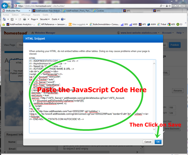
Task: Expand the printer dropdown arrow
Action: point(28,19)
